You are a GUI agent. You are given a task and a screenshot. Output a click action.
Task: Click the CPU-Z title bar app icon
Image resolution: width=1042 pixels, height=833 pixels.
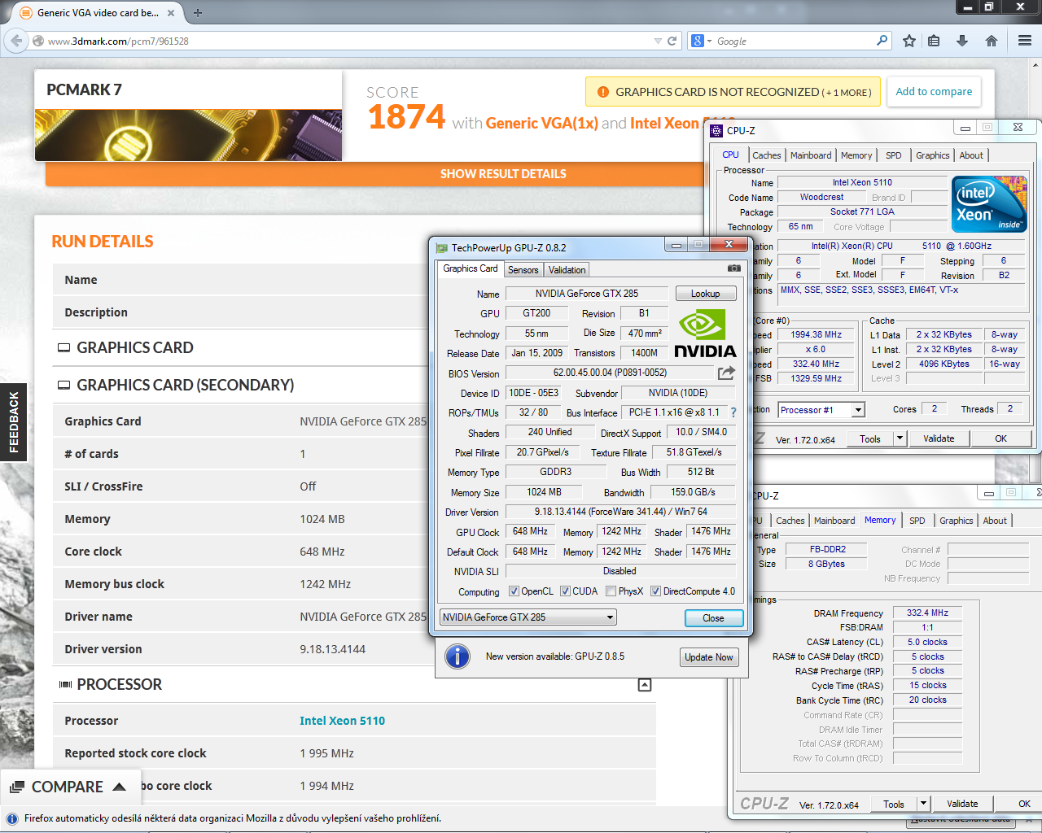717,130
